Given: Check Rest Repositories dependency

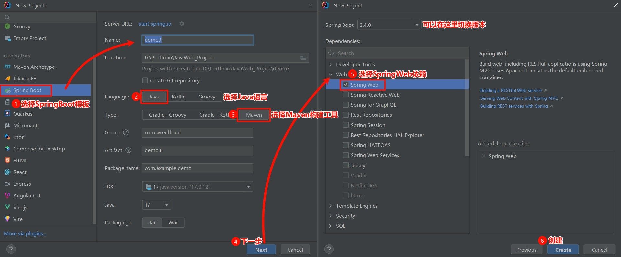Looking at the screenshot, I should point(346,115).
